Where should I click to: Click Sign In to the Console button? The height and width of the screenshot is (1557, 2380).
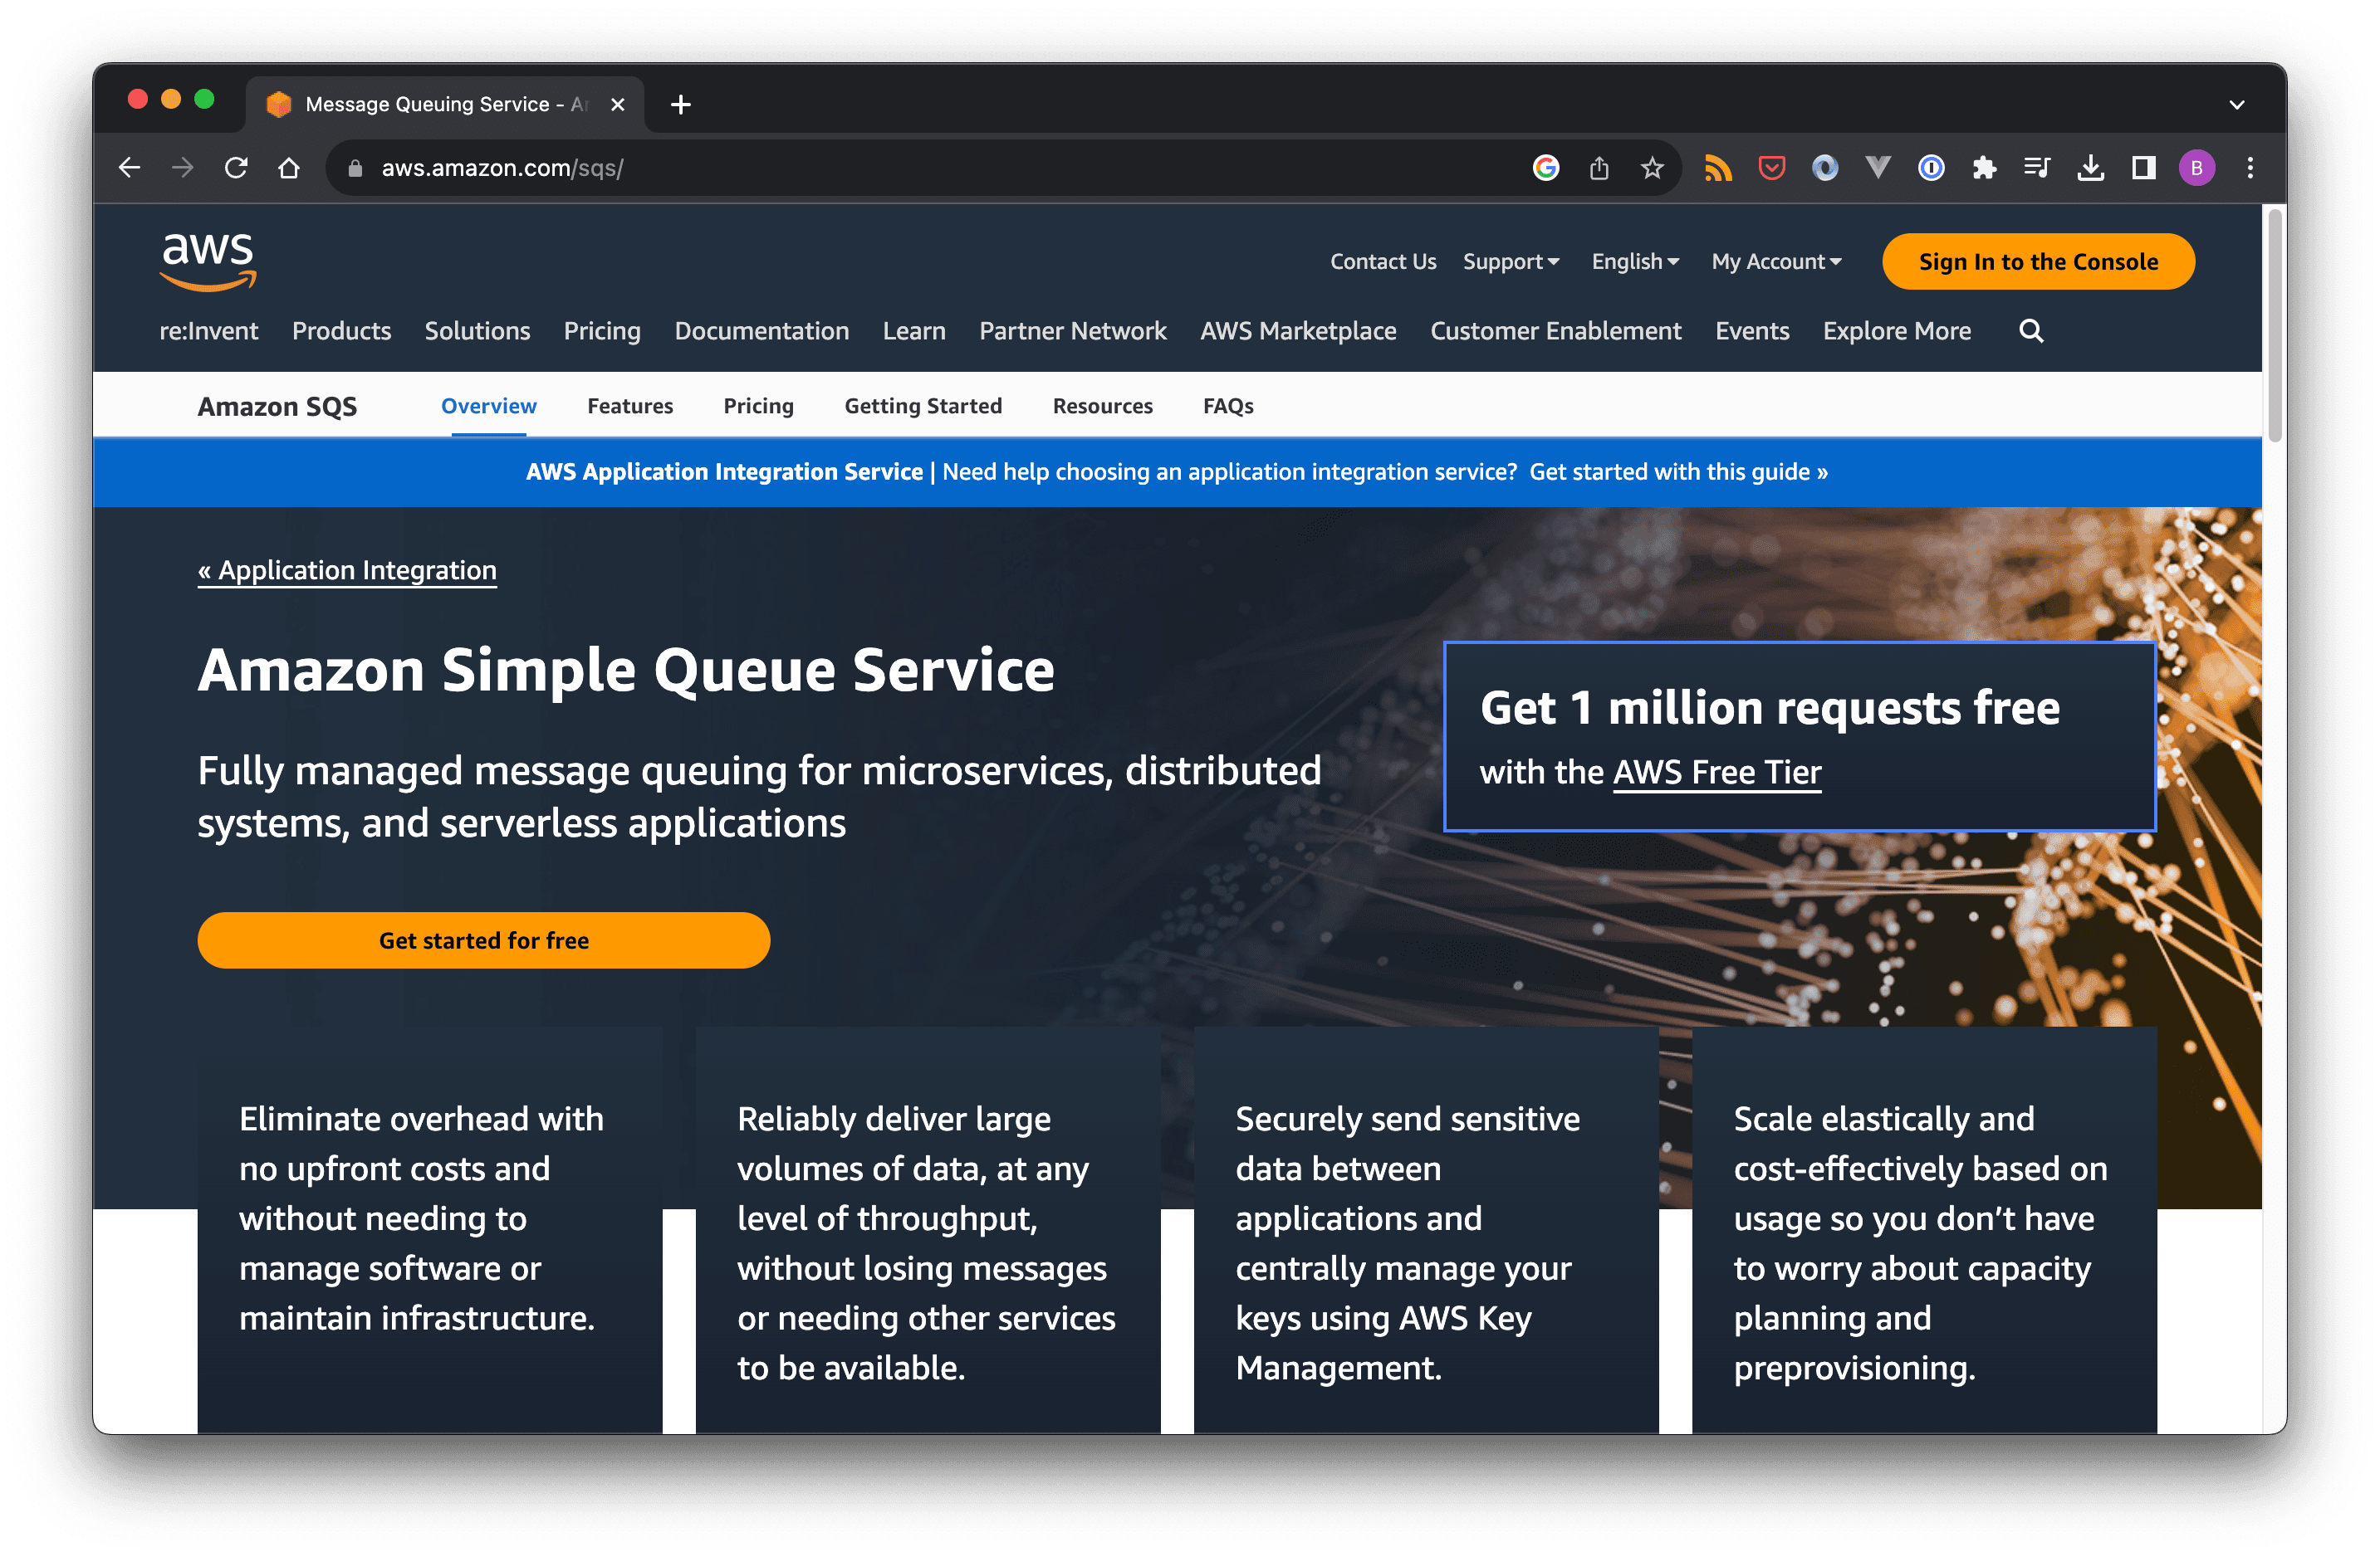point(2037,261)
